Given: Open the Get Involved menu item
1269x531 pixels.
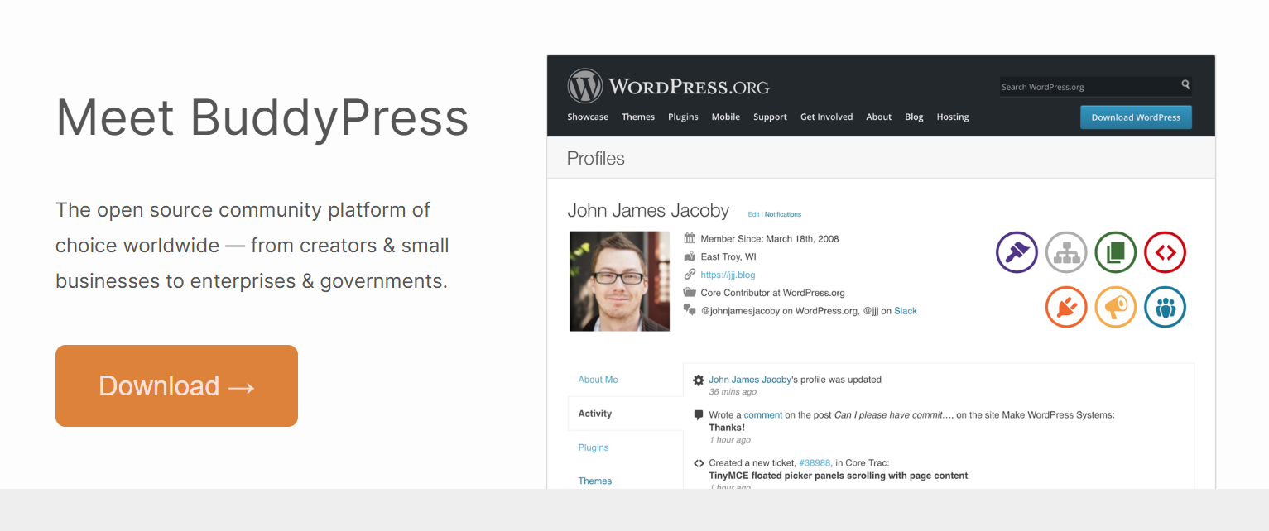Looking at the screenshot, I should [826, 117].
